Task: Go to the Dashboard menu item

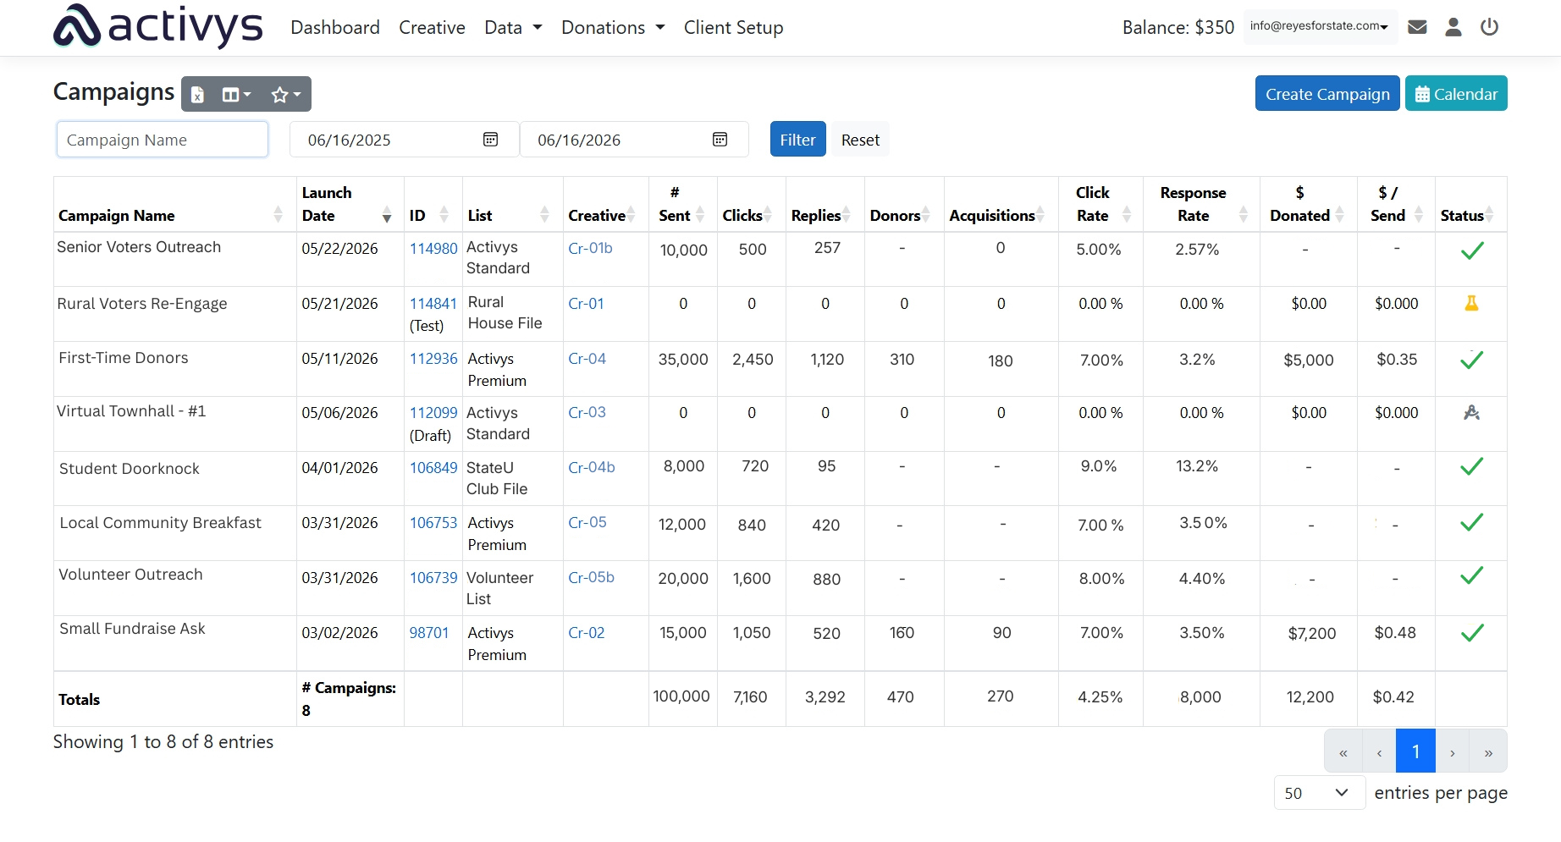Action: pos(335,28)
